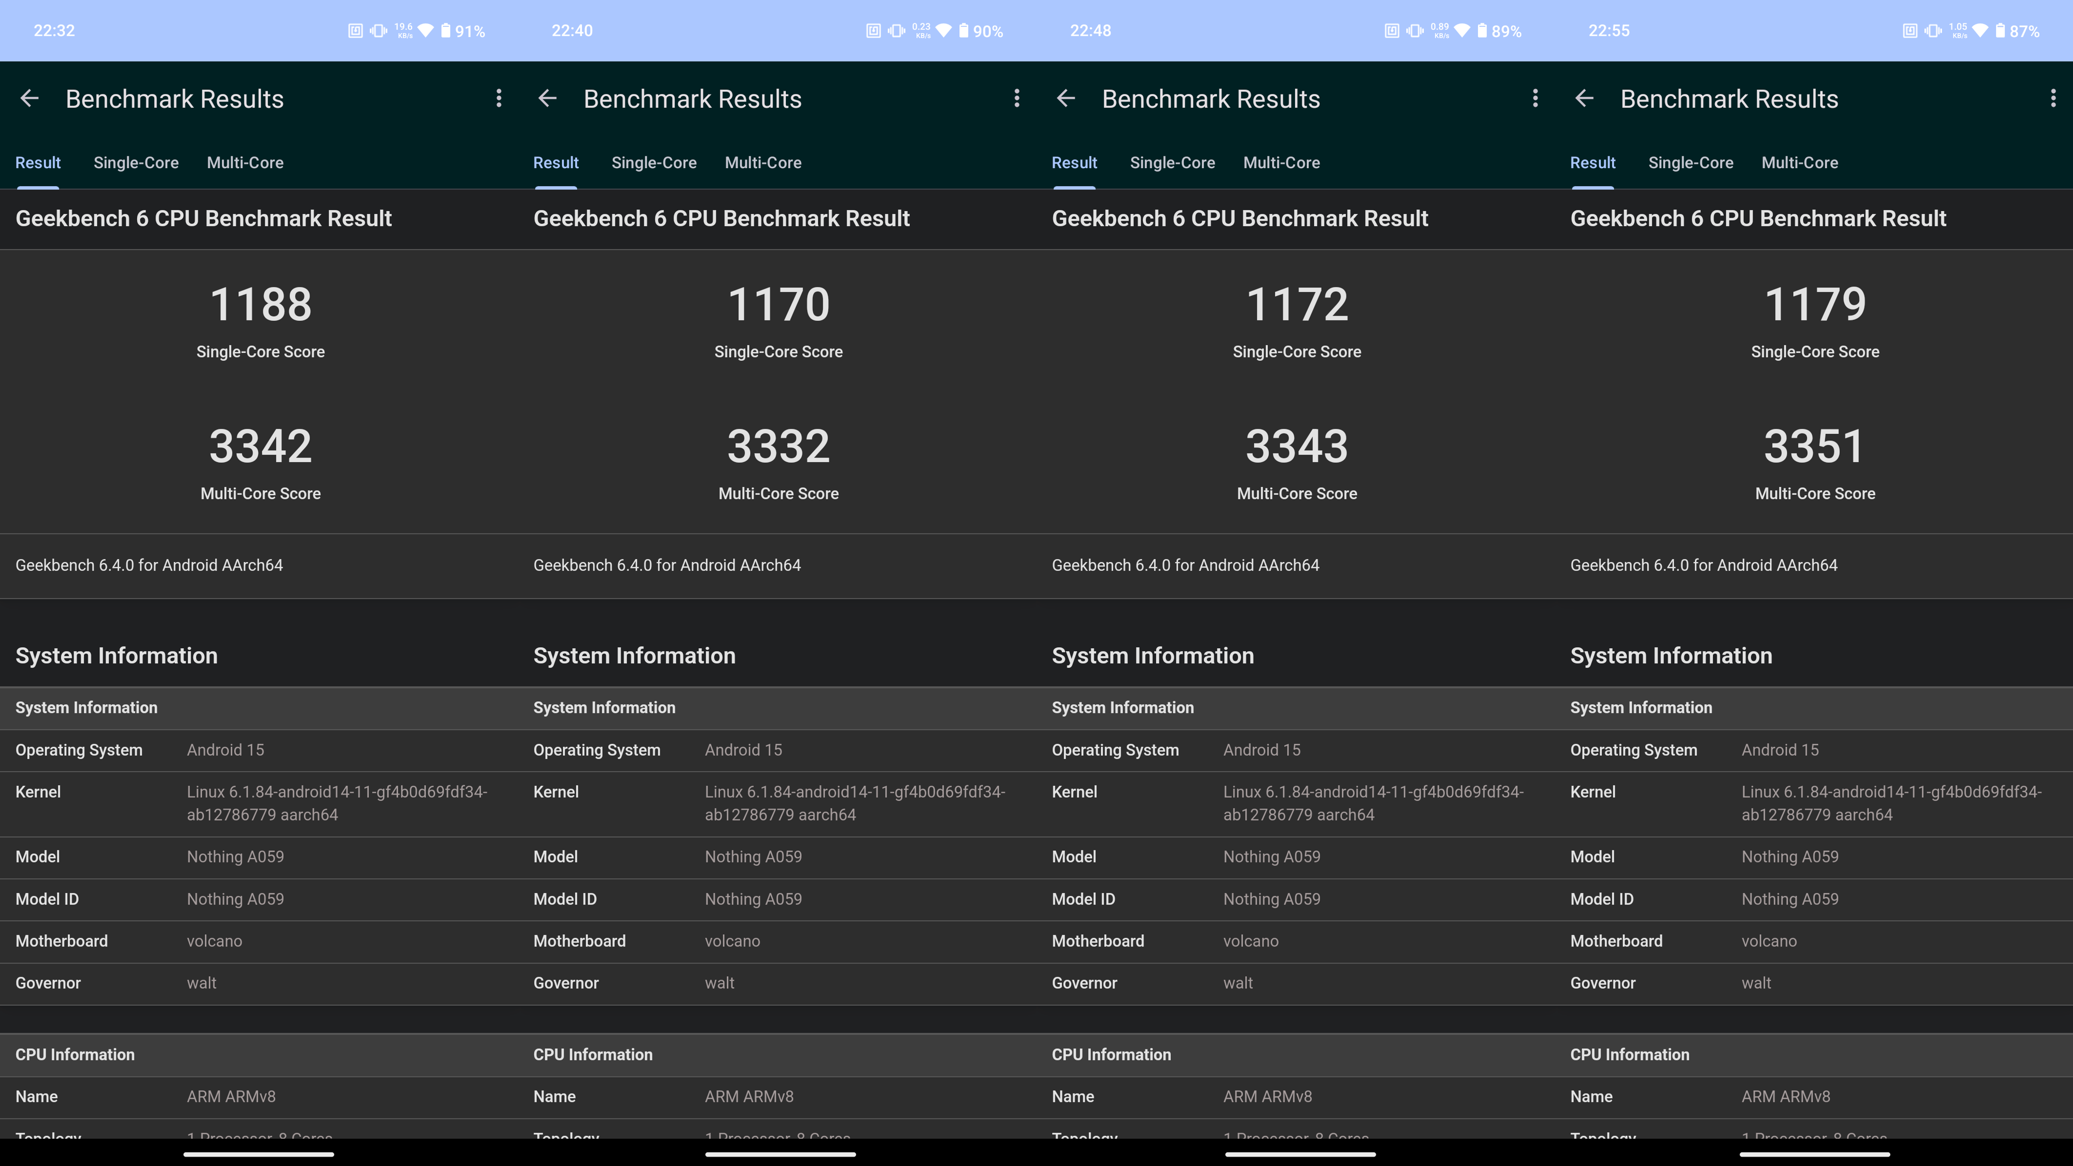Tap back arrow in the 22:48 screenshot
2073x1166 pixels.
click(1065, 98)
